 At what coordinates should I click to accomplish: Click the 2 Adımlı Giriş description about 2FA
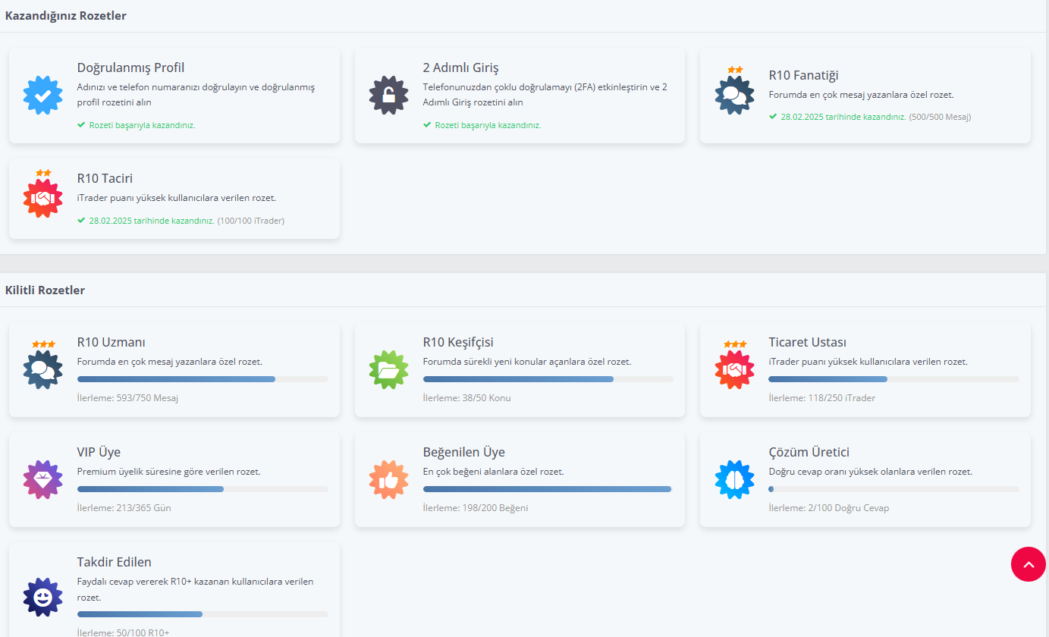(x=545, y=95)
